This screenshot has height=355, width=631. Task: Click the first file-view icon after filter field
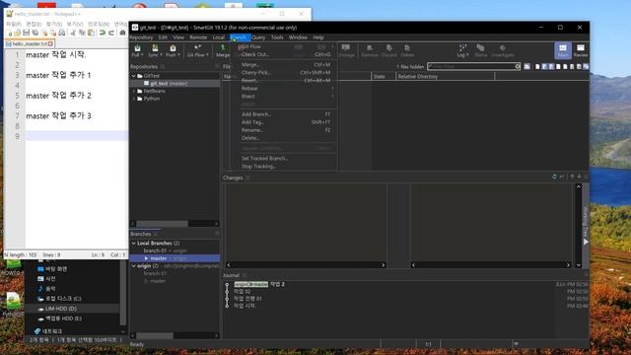tap(526, 66)
